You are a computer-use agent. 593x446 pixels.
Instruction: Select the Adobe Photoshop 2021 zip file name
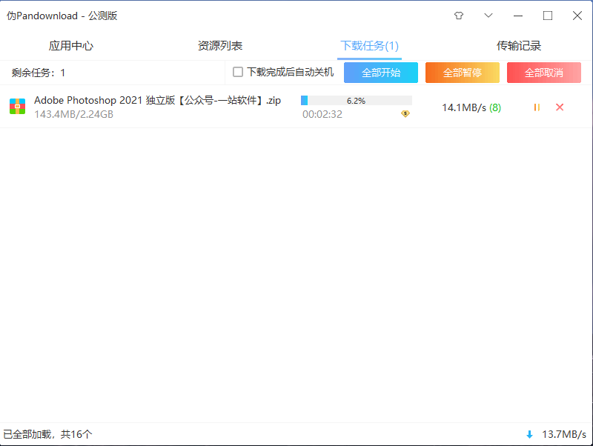(157, 101)
